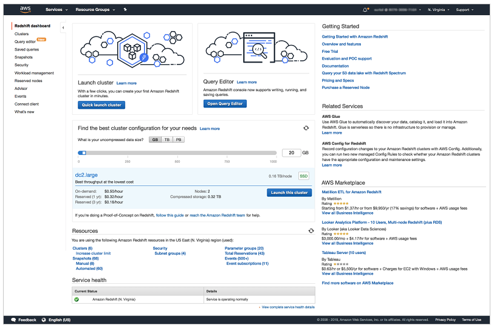Click the Query Editor illustration
The image size is (494, 330).
tap(256, 48)
